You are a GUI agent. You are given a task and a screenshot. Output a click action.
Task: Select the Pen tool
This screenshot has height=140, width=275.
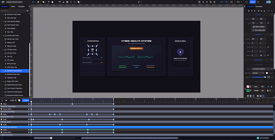38,2
